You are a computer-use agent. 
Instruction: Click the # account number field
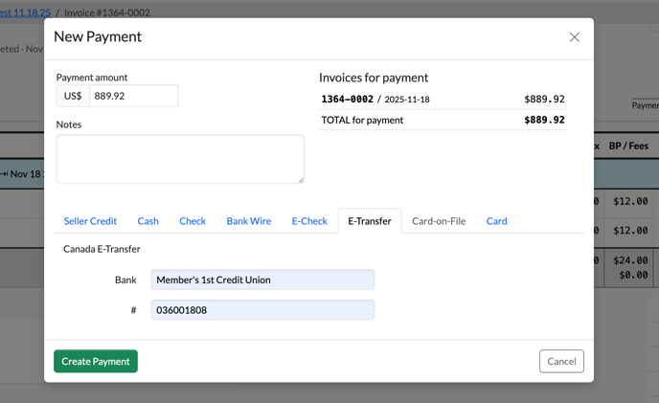coord(262,310)
